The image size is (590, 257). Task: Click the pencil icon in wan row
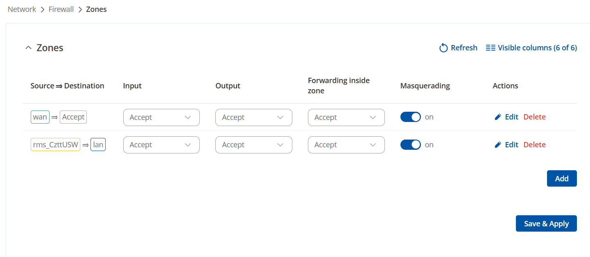click(498, 117)
